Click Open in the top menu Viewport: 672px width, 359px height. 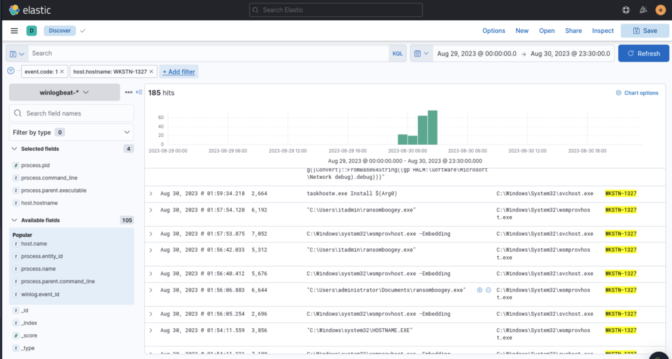[x=547, y=31]
